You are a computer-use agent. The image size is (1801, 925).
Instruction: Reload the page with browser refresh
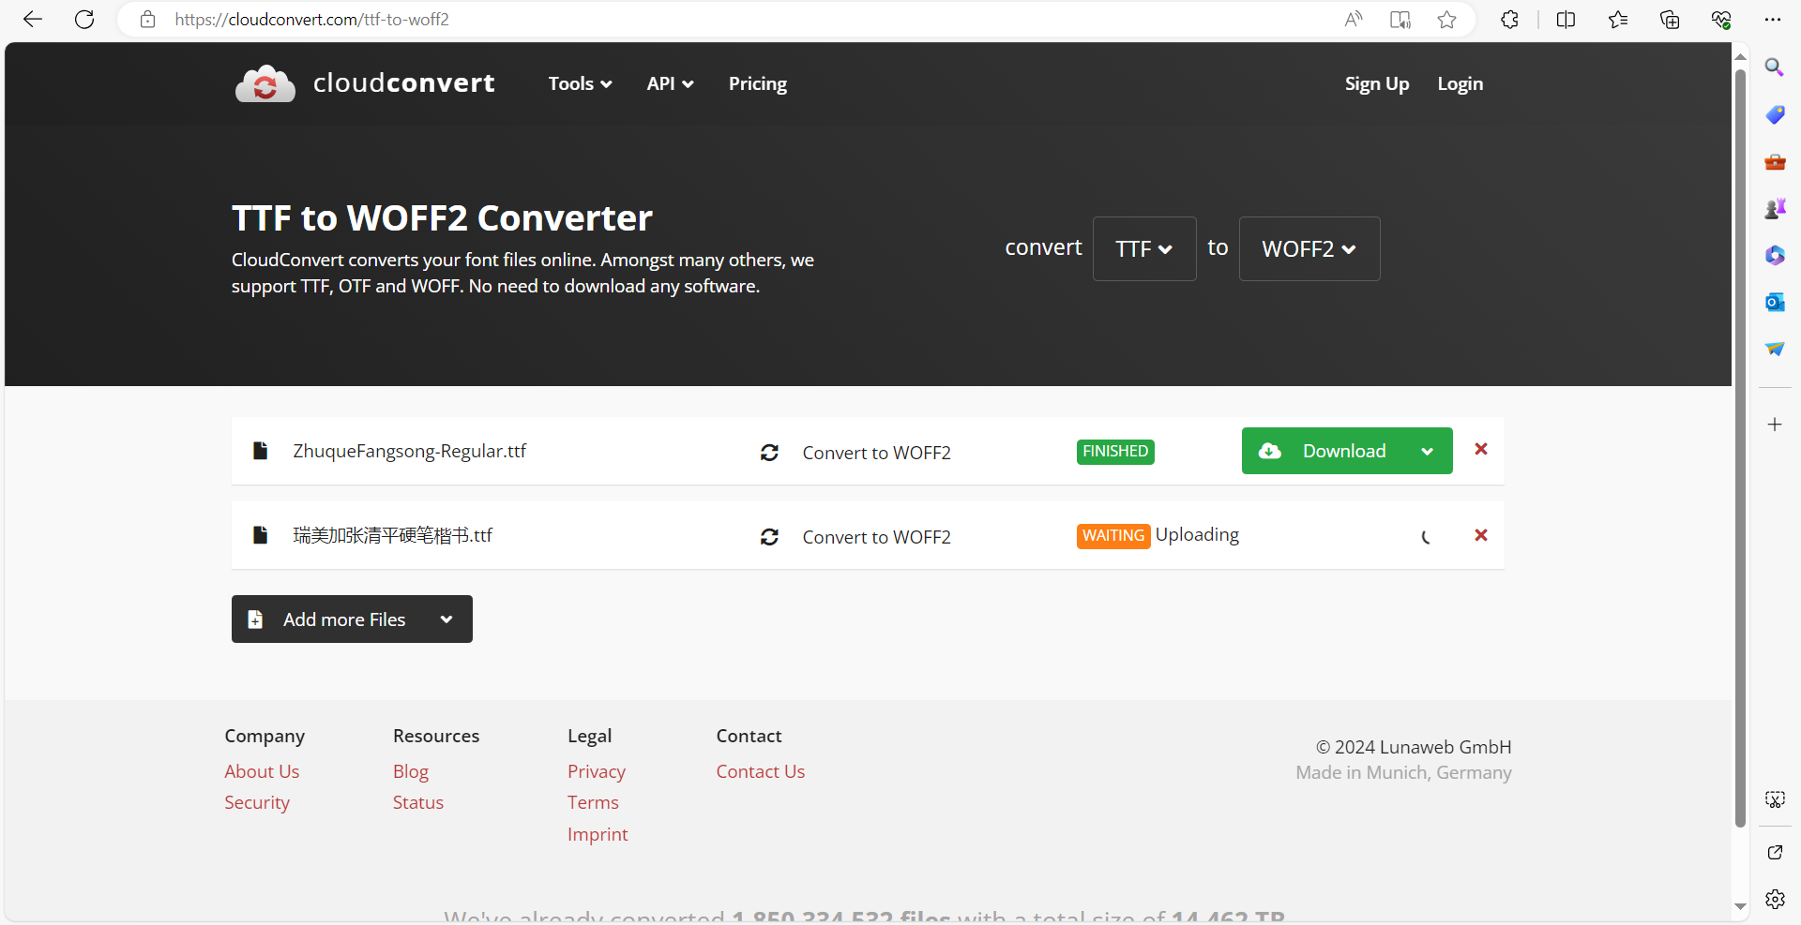pos(84,20)
